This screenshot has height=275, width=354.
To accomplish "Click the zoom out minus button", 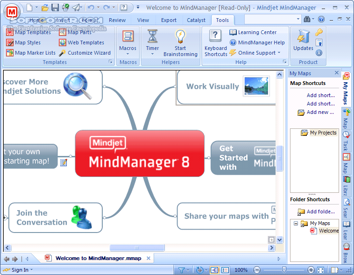I will tap(257, 270).
